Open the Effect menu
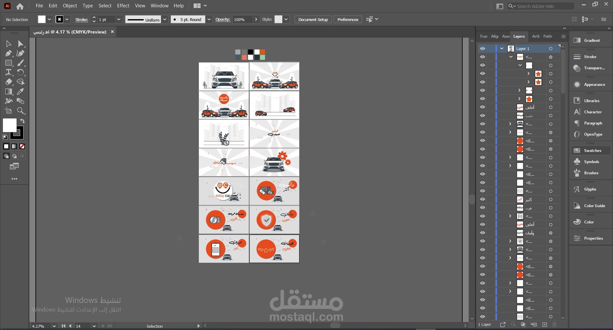The image size is (613, 330). point(123,6)
